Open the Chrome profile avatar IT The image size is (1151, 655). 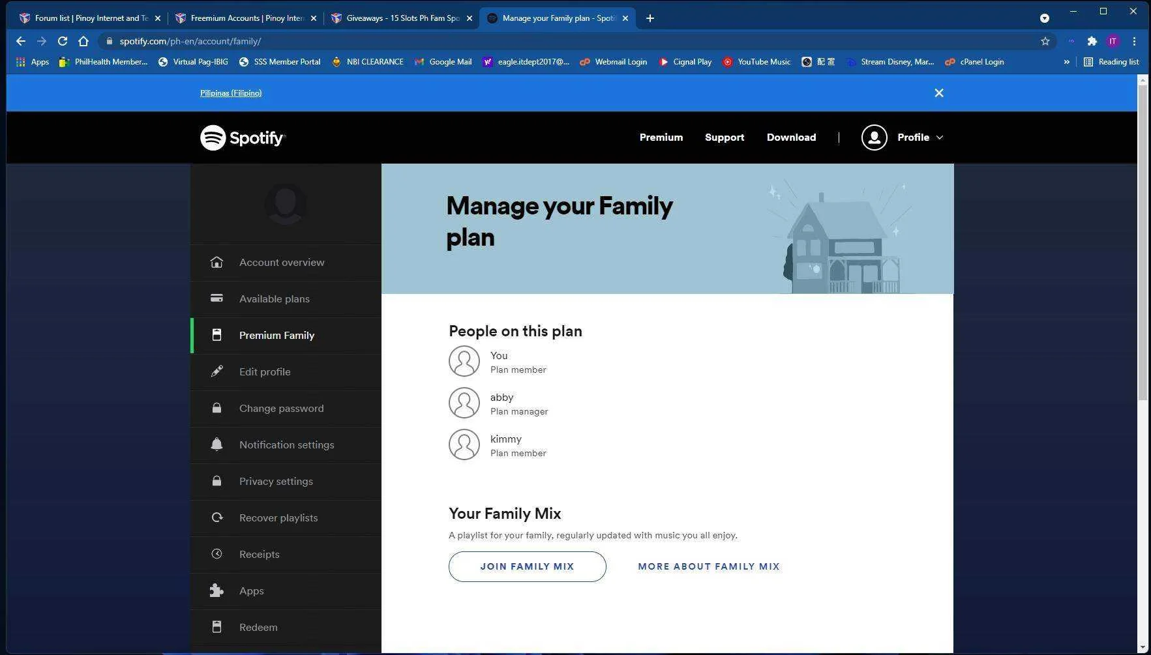coord(1113,41)
